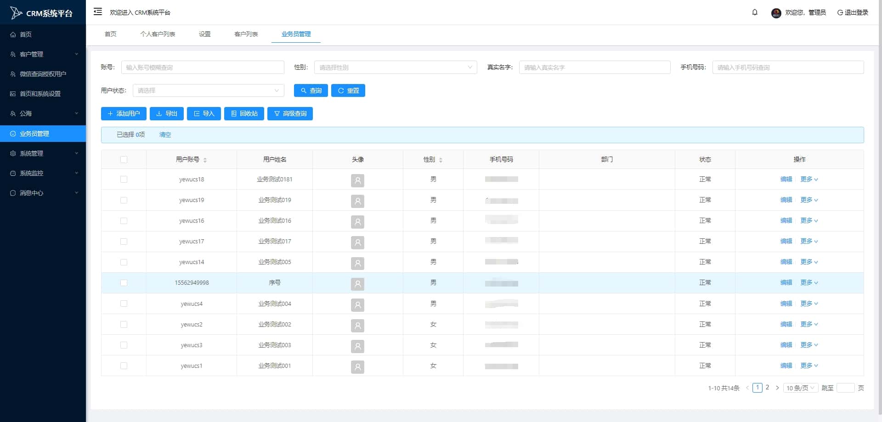Check the yewucs2 row checkbox
The width and height of the screenshot is (882, 422).
tap(124, 324)
